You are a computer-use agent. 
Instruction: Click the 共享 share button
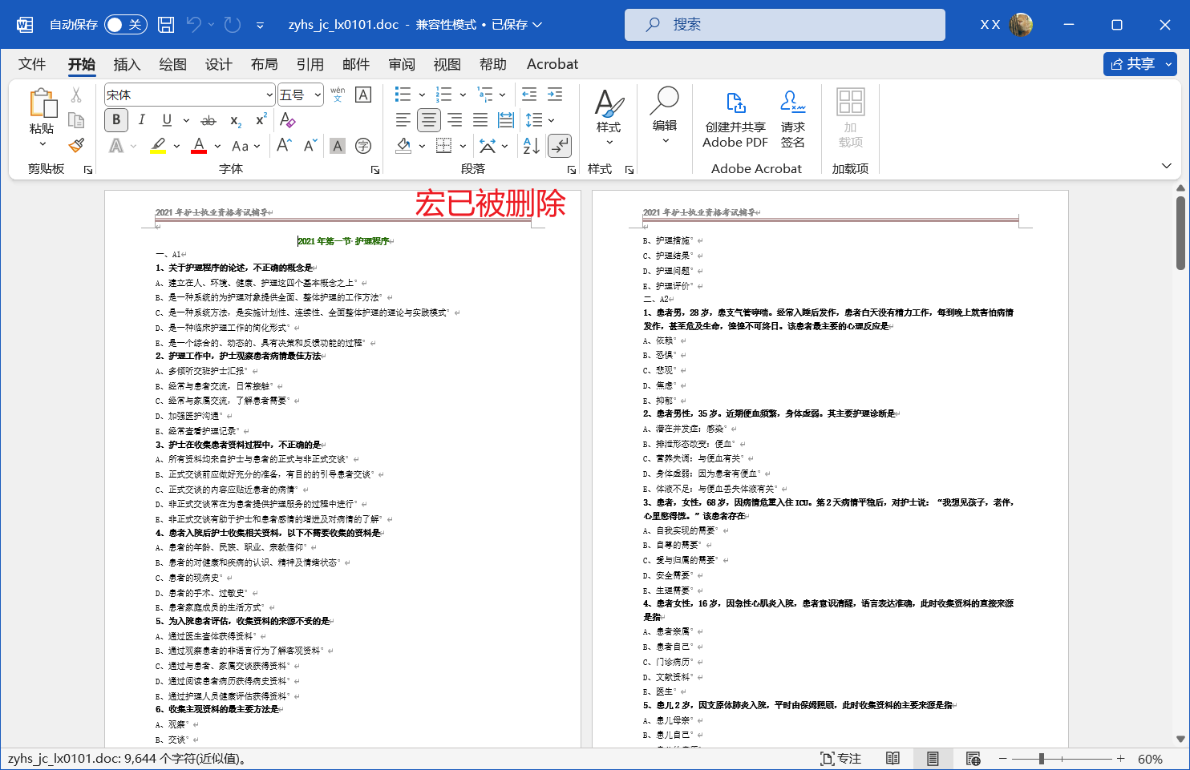pos(1132,64)
